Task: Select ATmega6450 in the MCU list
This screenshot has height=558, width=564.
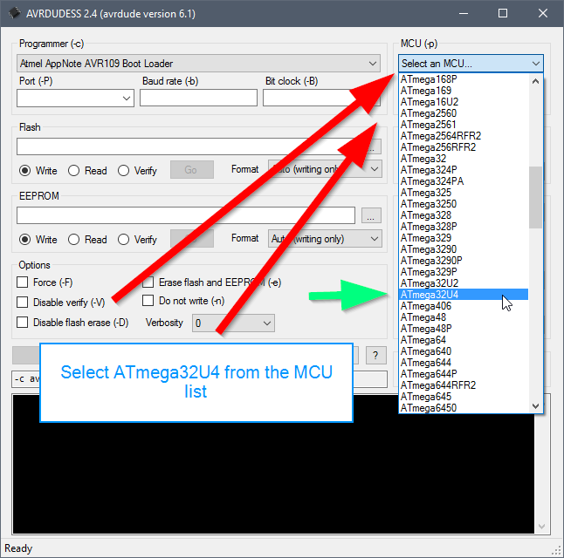Action: pyautogui.click(x=464, y=408)
